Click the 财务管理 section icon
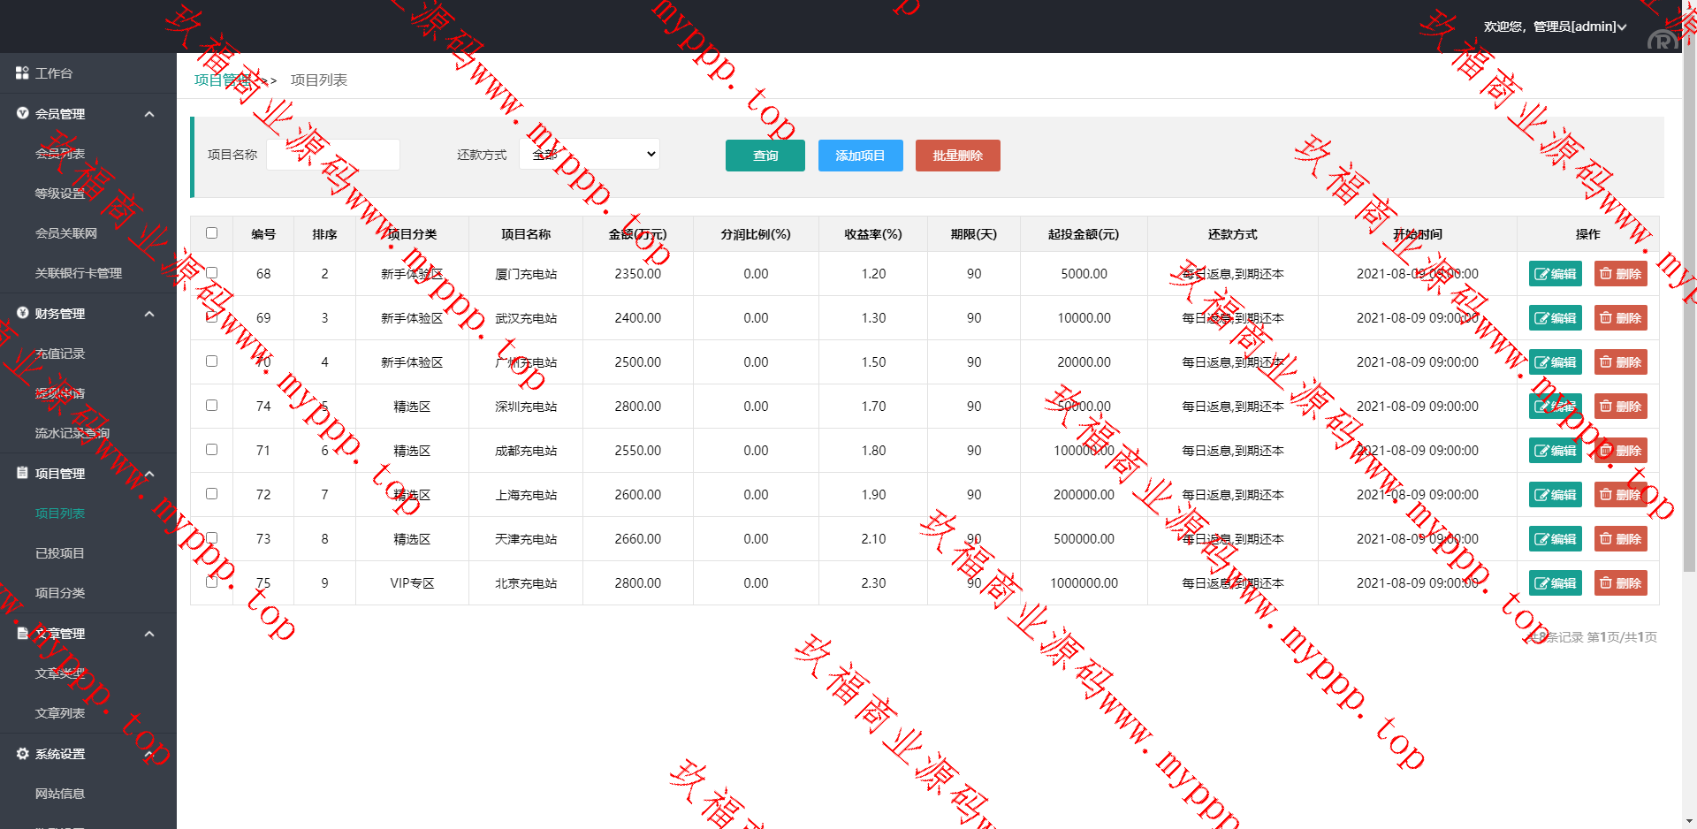Screen dimensions: 1697x829 23,313
